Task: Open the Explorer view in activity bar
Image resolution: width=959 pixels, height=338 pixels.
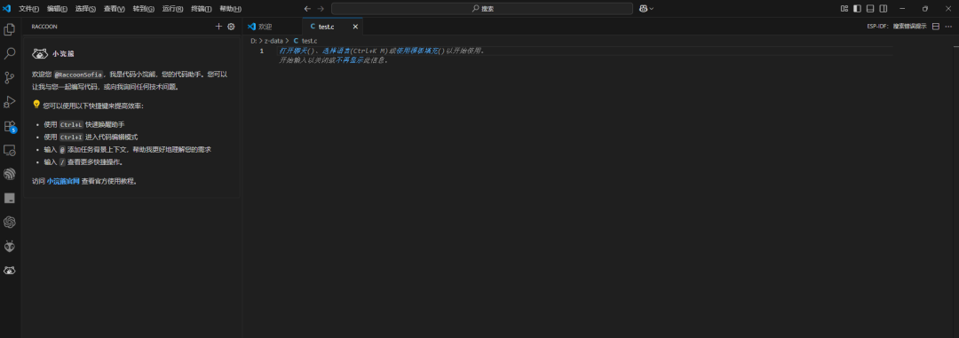Action: pyautogui.click(x=9, y=29)
